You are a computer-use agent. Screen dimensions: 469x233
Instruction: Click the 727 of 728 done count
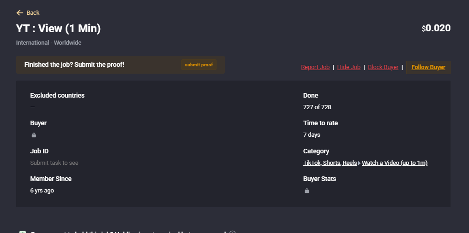coord(317,107)
